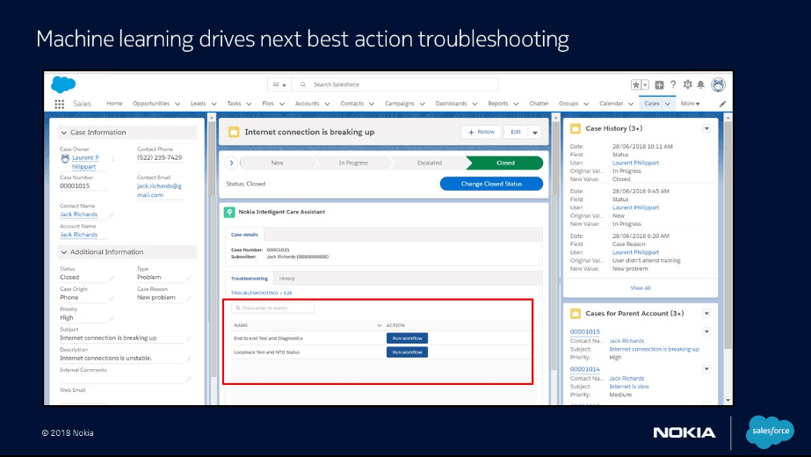Open the search scope All dropdown
The width and height of the screenshot is (811, 457).
pos(279,84)
